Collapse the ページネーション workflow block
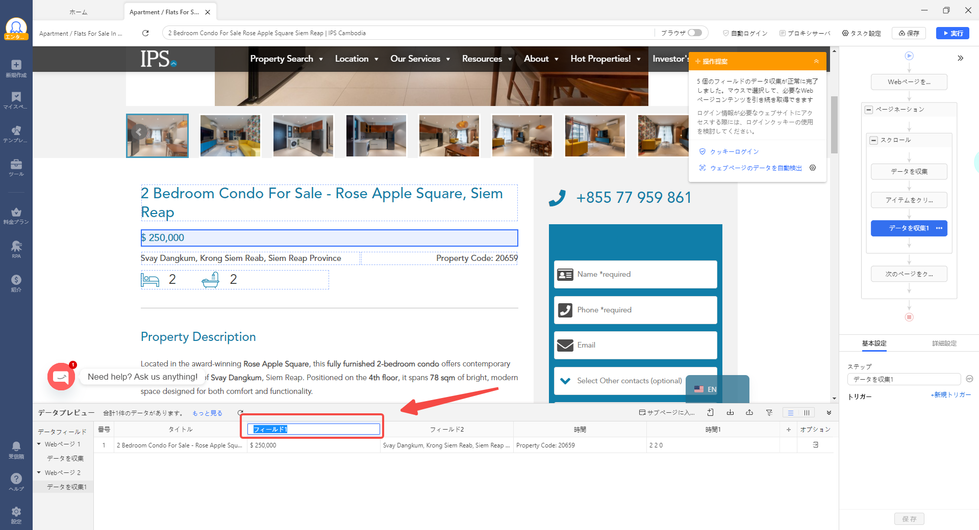979x530 pixels. click(869, 110)
